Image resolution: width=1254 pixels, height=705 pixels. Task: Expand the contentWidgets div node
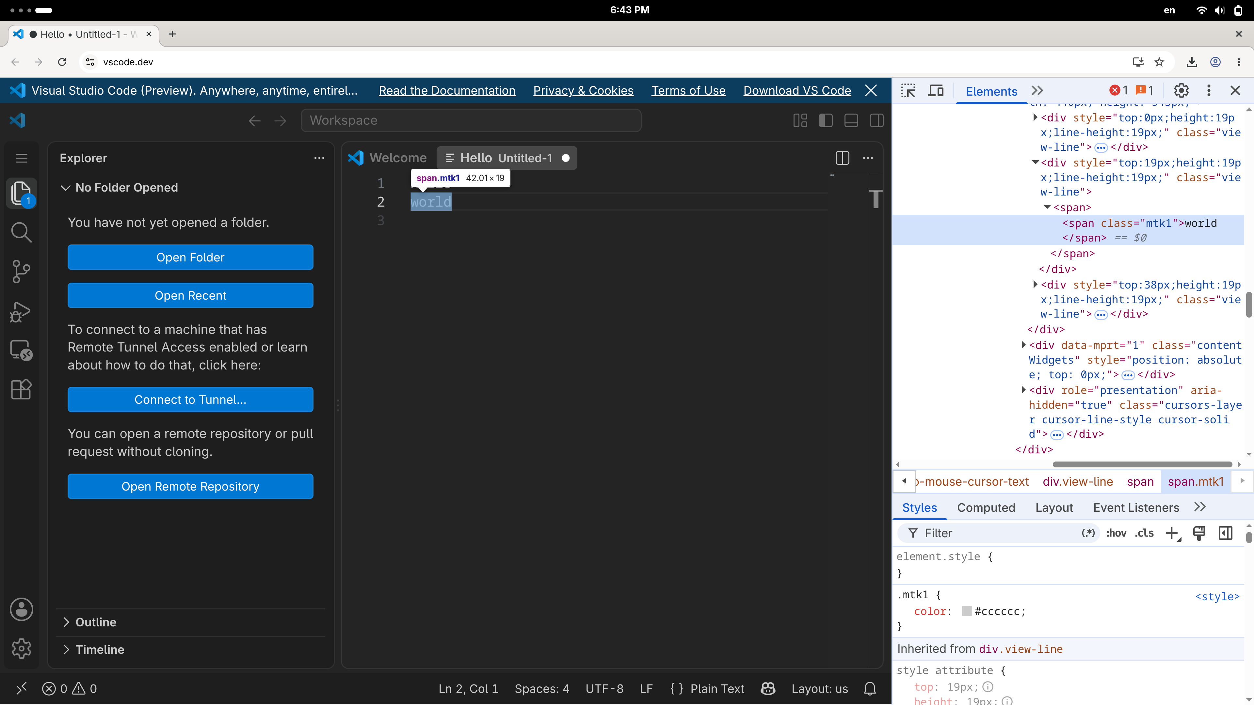(x=1023, y=345)
